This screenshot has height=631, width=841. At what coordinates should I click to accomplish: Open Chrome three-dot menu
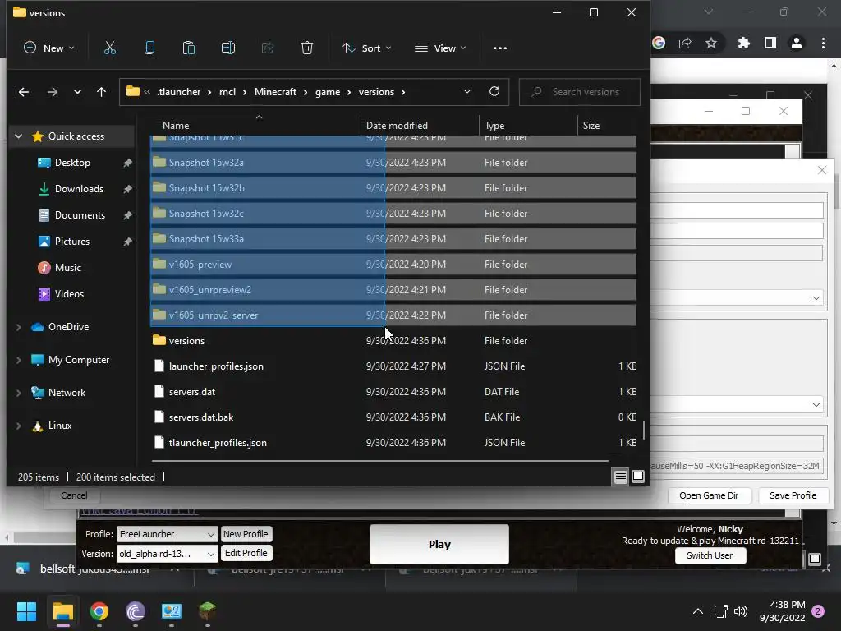(823, 43)
